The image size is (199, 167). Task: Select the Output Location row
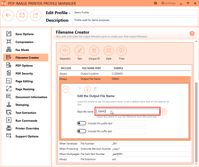click(x=125, y=73)
